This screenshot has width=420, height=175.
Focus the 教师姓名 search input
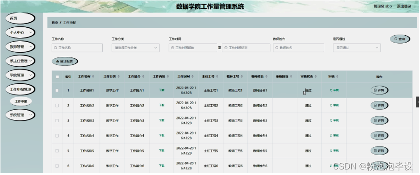[x=299, y=48]
